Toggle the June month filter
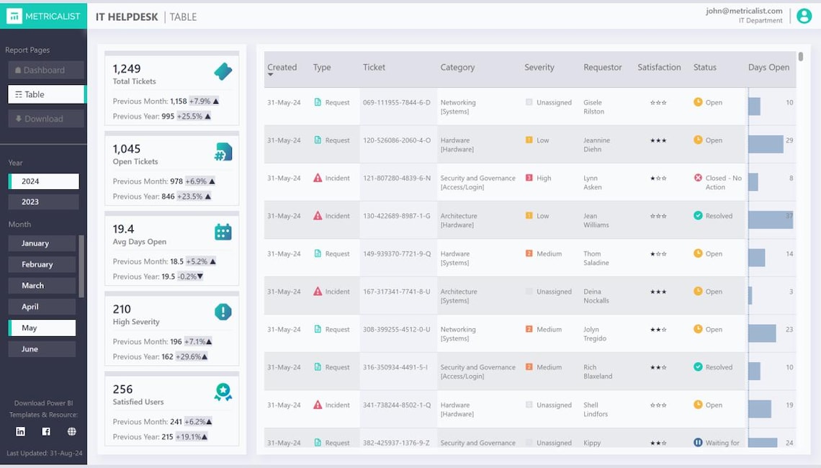Image resolution: width=821 pixels, height=468 pixels. pyautogui.click(x=41, y=348)
